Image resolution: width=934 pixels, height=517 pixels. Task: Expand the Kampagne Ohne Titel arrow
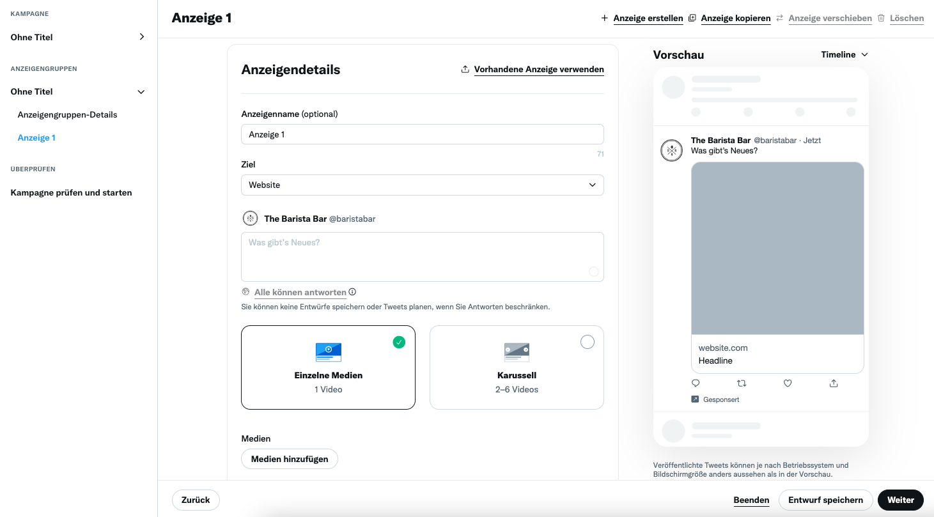click(141, 37)
